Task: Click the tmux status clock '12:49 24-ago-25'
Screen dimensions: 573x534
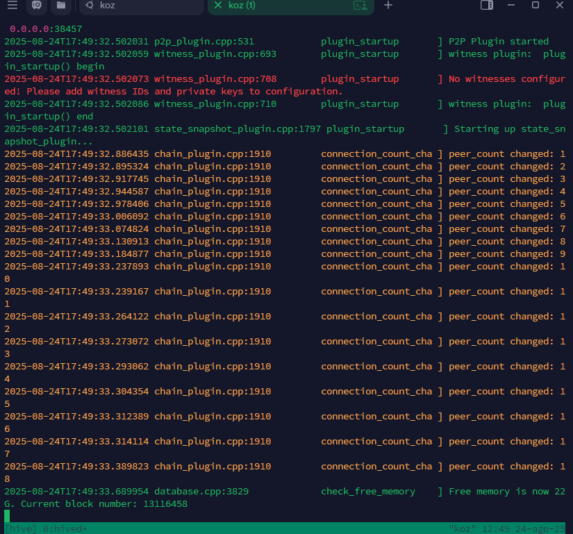Action: (524, 528)
